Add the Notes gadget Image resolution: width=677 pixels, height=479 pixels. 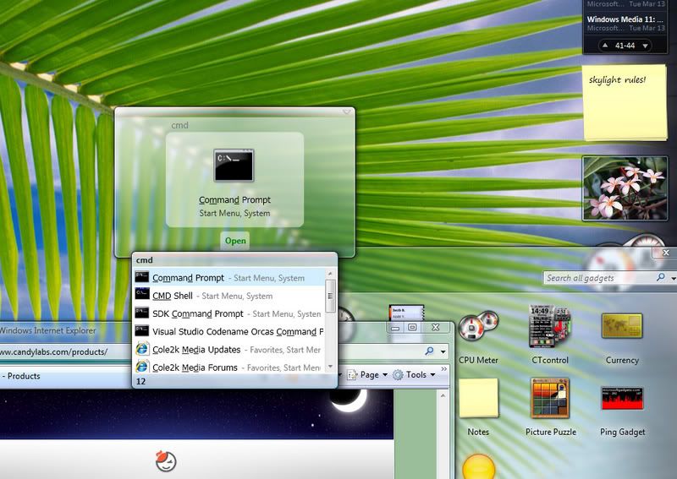pos(478,407)
